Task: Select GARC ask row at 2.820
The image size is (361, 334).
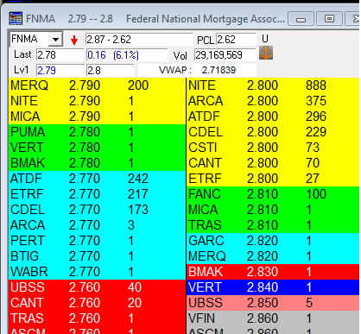Action: click(274, 241)
